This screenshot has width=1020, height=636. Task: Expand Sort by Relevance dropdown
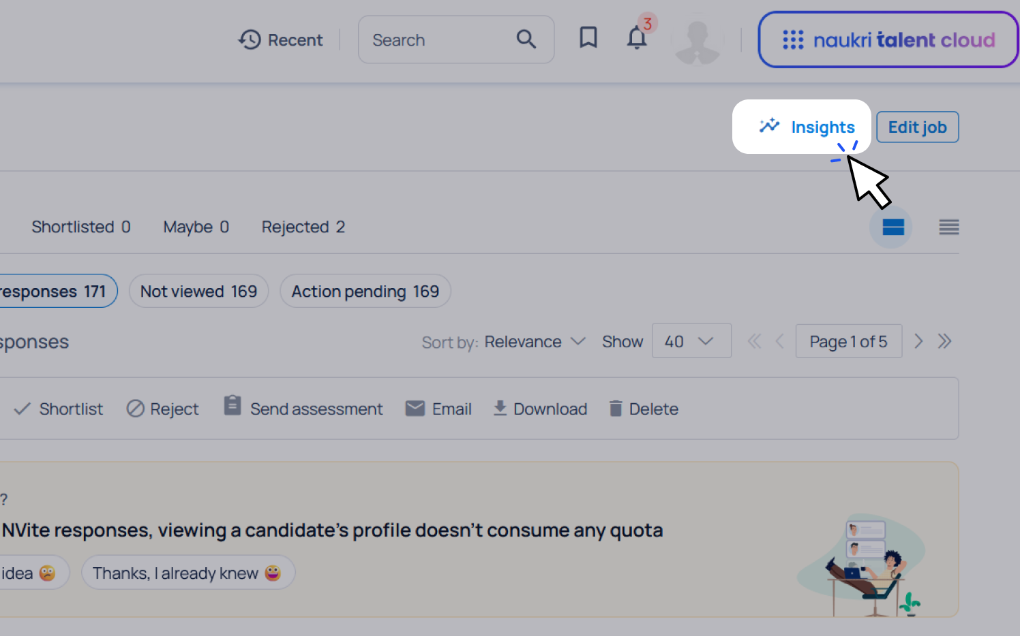point(535,342)
